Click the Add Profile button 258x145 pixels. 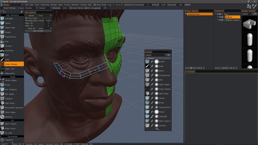tap(38, 31)
